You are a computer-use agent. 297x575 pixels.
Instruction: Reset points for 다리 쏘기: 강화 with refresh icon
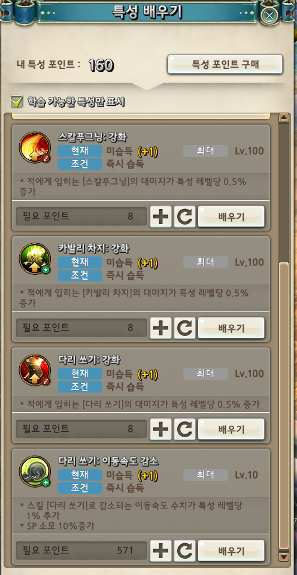coord(184,429)
